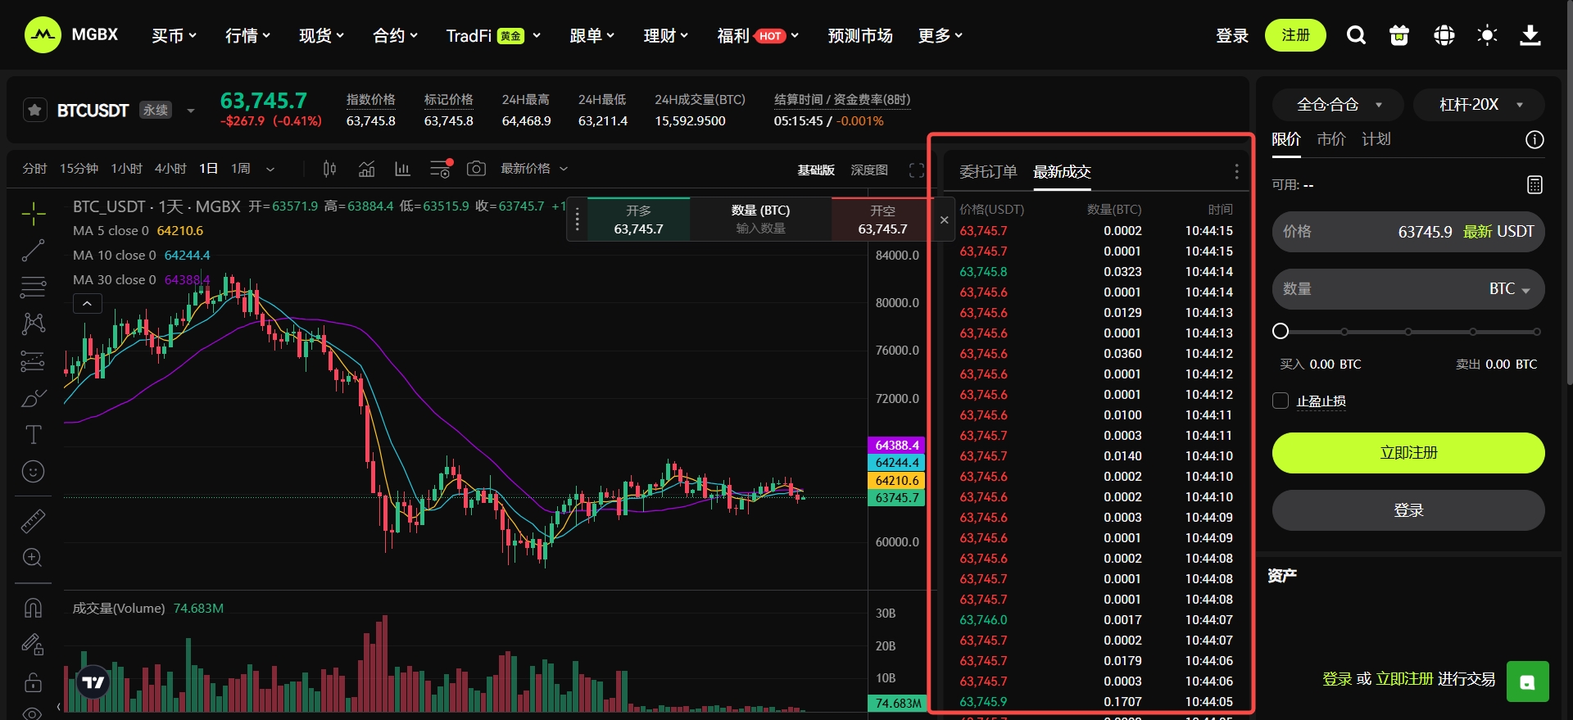Image resolution: width=1573 pixels, height=720 pixels.
Task: Focus the 价格 input field
Action: tap(1408, 232)
